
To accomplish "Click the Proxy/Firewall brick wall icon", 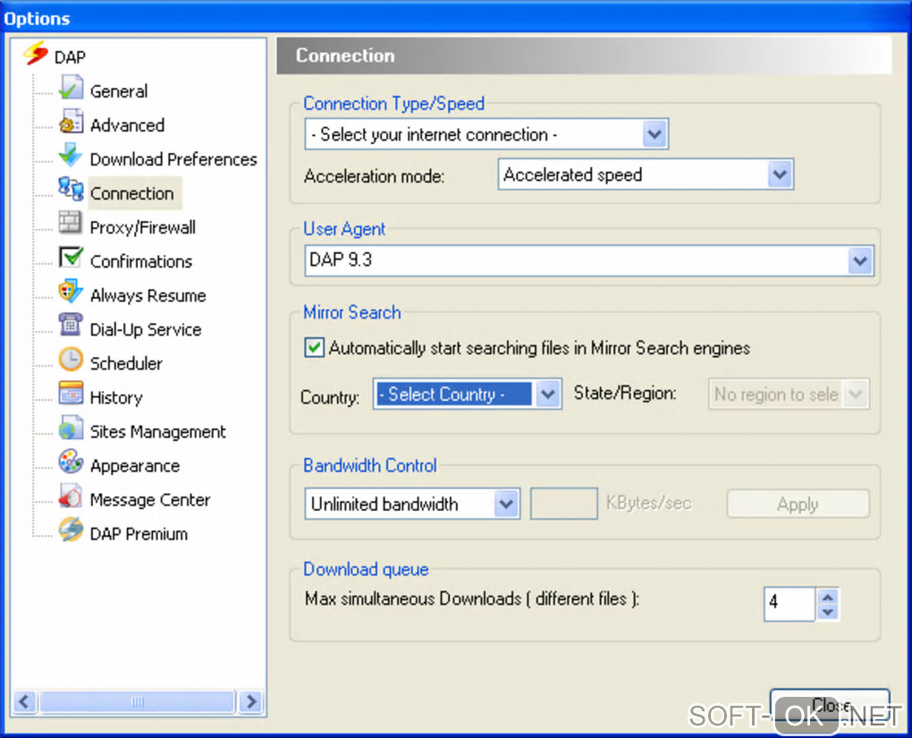I will pyautogui.click(x=71, y=223).
